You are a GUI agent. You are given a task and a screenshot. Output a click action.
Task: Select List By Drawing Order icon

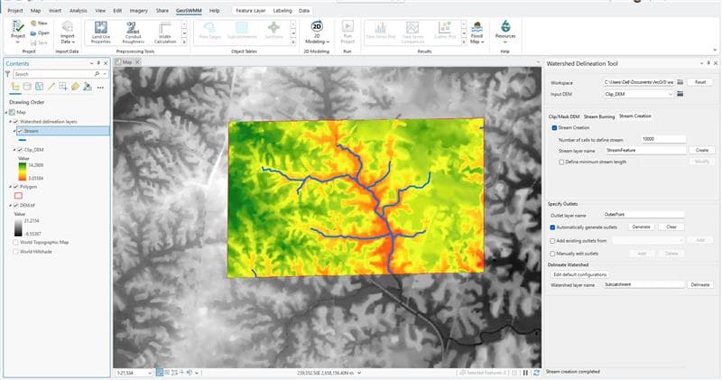(x=15, y=87)
